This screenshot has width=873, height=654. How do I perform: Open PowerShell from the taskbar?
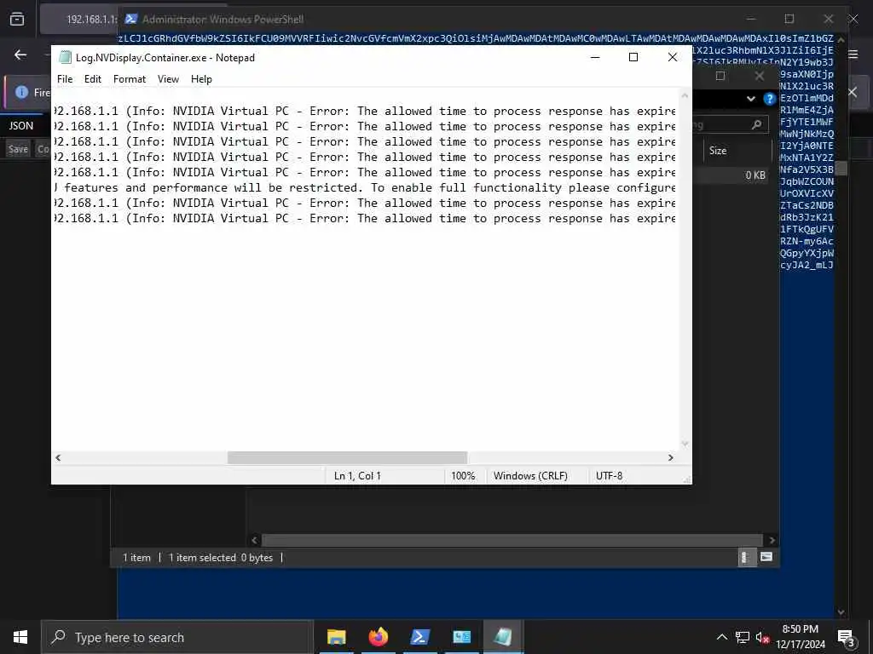pos(419,637)
